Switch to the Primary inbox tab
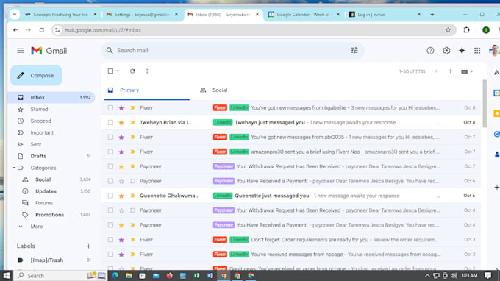Image resolution: width=500 pixels, height=281 pixels. tap(147, 90)
